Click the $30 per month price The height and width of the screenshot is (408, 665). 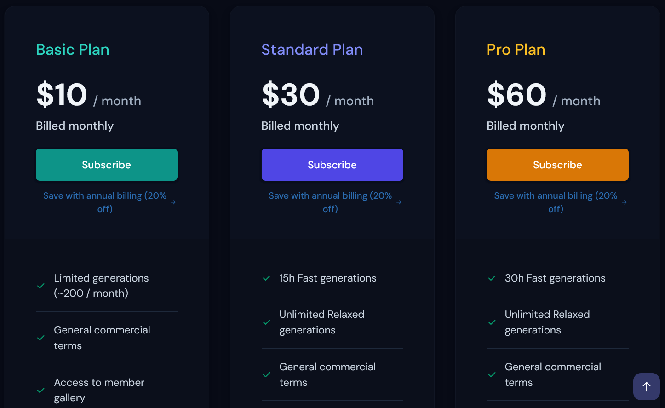291,95
